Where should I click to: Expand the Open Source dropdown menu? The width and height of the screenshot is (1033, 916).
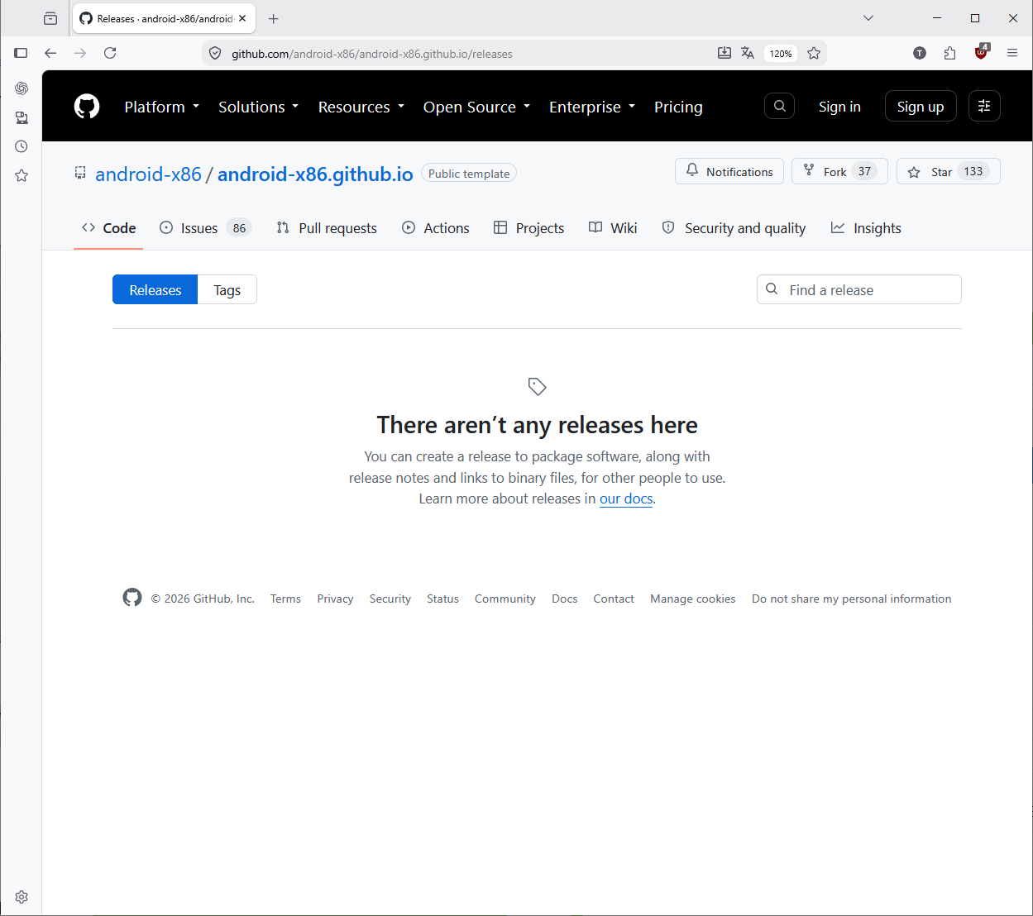click(477, 107)
